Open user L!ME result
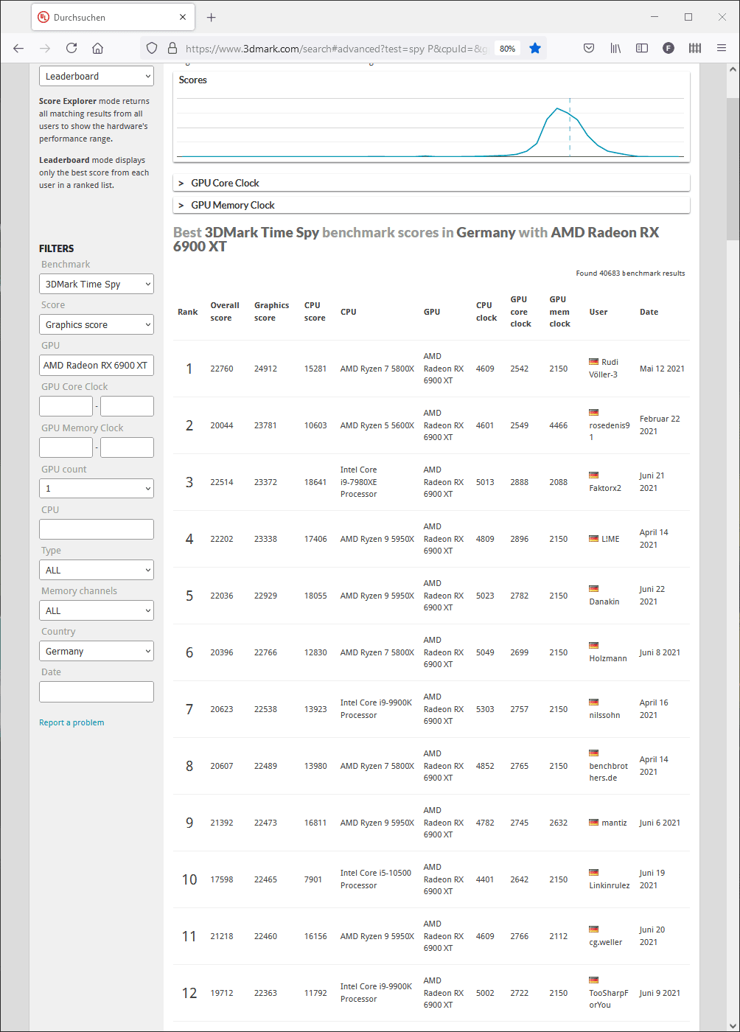The height and width of the screenshot is (1032, 740). click(x=610, y=539)
